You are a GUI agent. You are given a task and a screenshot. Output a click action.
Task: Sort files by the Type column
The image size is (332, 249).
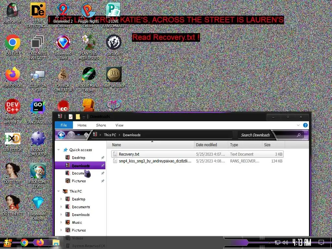[x=245, y=145]
